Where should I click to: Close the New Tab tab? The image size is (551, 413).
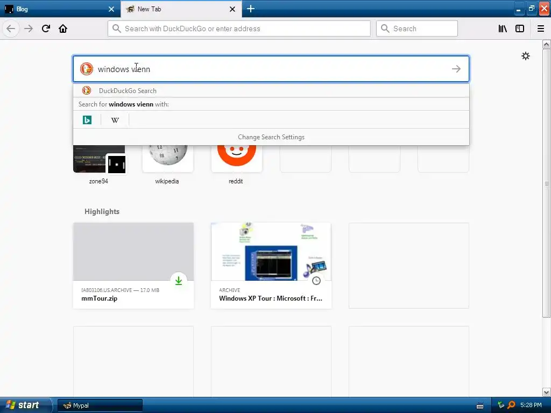(232, 9)
